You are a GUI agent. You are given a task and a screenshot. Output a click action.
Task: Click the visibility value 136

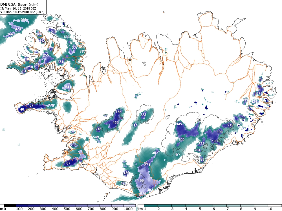[x=118, y=112]
